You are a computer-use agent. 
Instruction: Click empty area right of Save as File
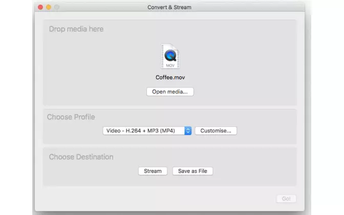point(251,171)
